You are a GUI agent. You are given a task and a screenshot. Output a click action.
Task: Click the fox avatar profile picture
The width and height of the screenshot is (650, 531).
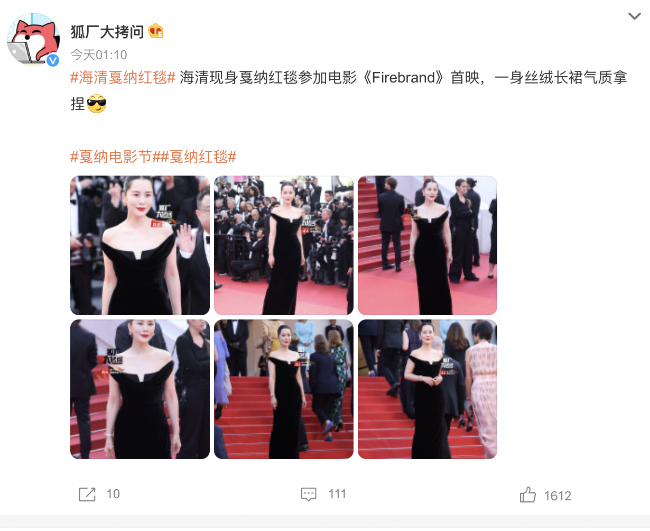33,40
